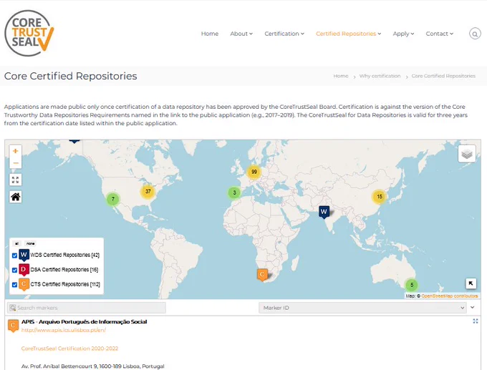Open the map layers switcher
Screen dimensions: 487x370
click(x=467, y=154)
